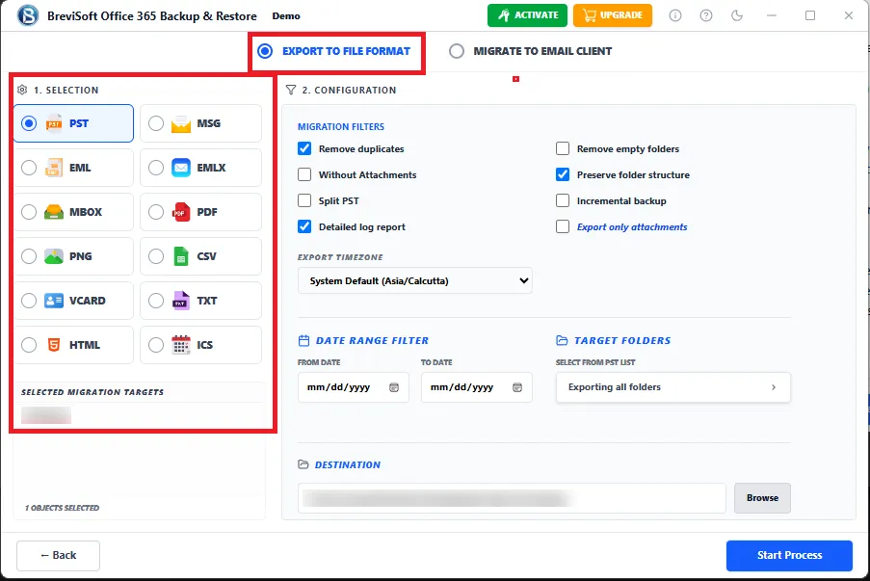The width and height of the screenshot is (870, 581).
Task: Select the MSG radio button
Action: pyautogui.click(x=156, y=123)
